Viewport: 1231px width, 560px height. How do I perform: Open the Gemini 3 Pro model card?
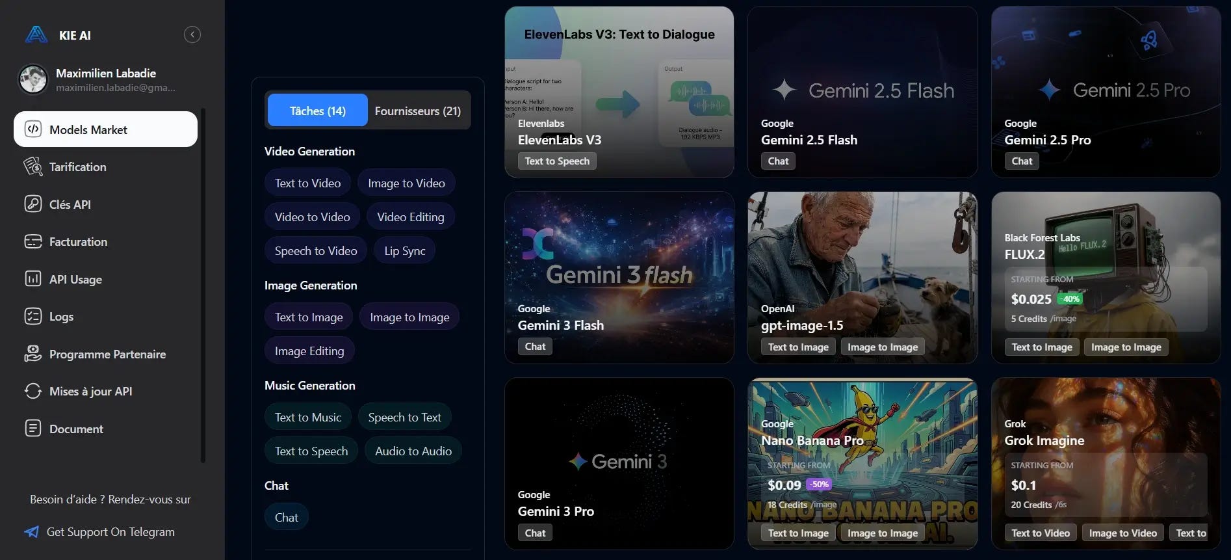tap(619, 464)
